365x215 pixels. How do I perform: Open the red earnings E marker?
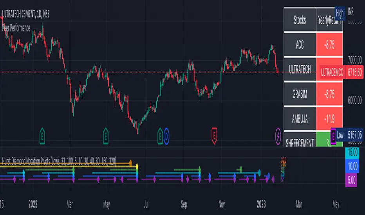coord(214,136)
